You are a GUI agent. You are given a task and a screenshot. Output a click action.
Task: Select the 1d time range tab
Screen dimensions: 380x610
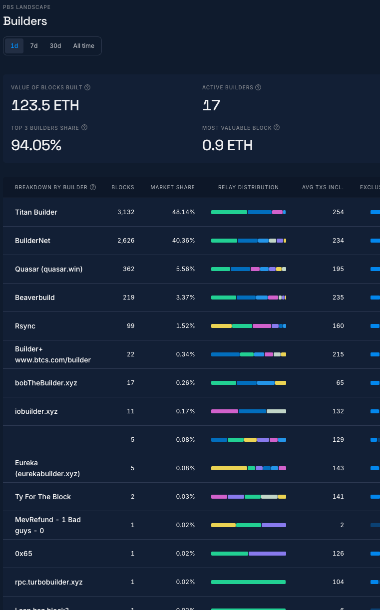pyautogui.click(x=14, y=46)
